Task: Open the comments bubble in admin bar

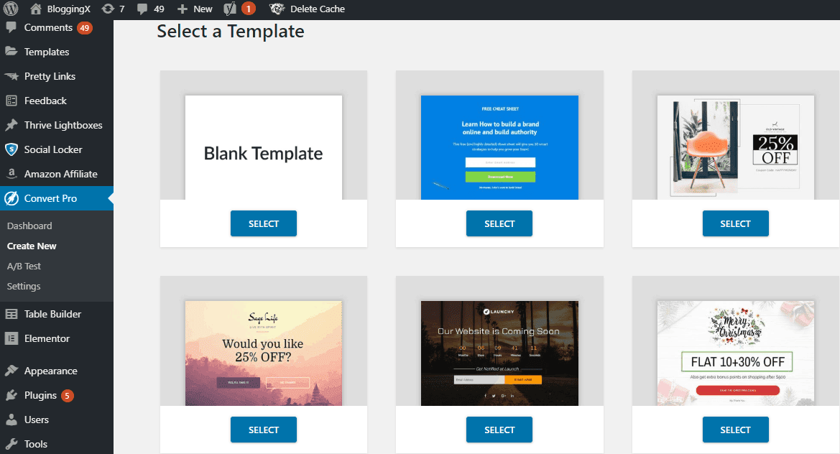Action: click(x=142, y=9)
